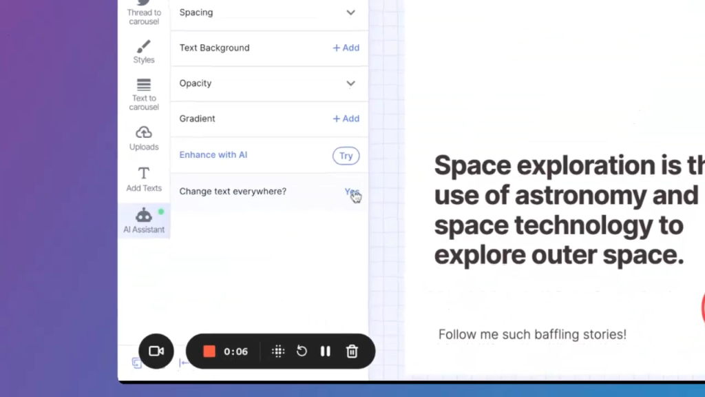Open the Styles brush panel

point(144,52)
